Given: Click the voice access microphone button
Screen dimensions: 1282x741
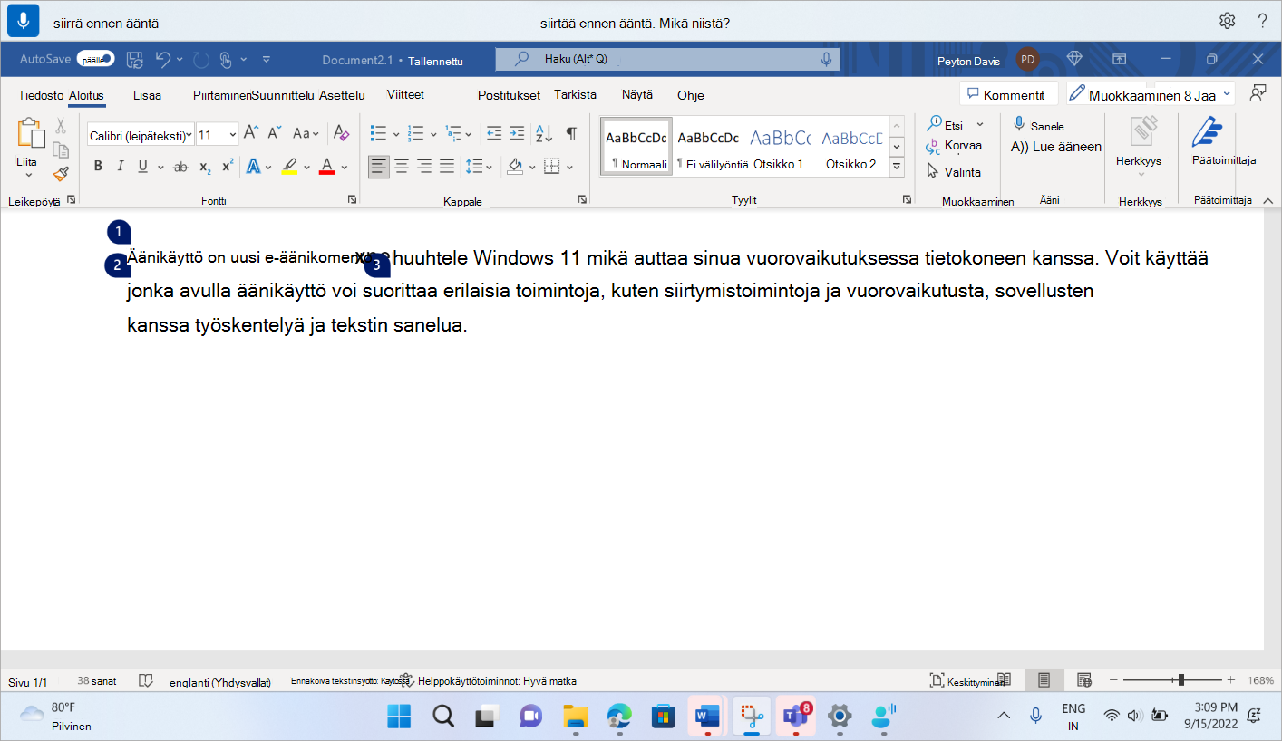Looking at the screenshot, I should (23, 20).
